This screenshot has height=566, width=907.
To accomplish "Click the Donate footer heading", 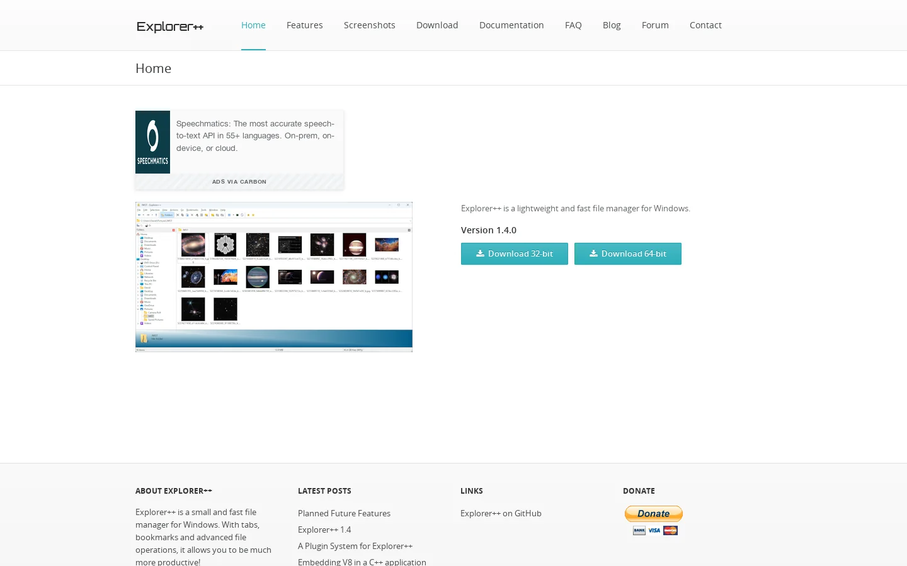I will (639, 491).
